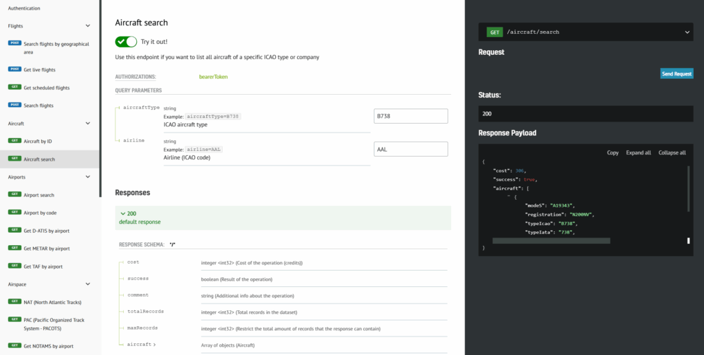Click the "registration" N200NV payload line
This screenshot has height=355, width=704.
pos(560,214)
